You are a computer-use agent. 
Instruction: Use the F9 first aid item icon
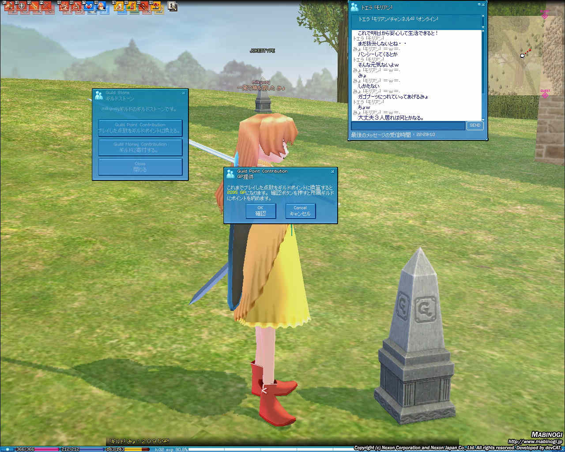pyautogui.click(x=119, y=6)
